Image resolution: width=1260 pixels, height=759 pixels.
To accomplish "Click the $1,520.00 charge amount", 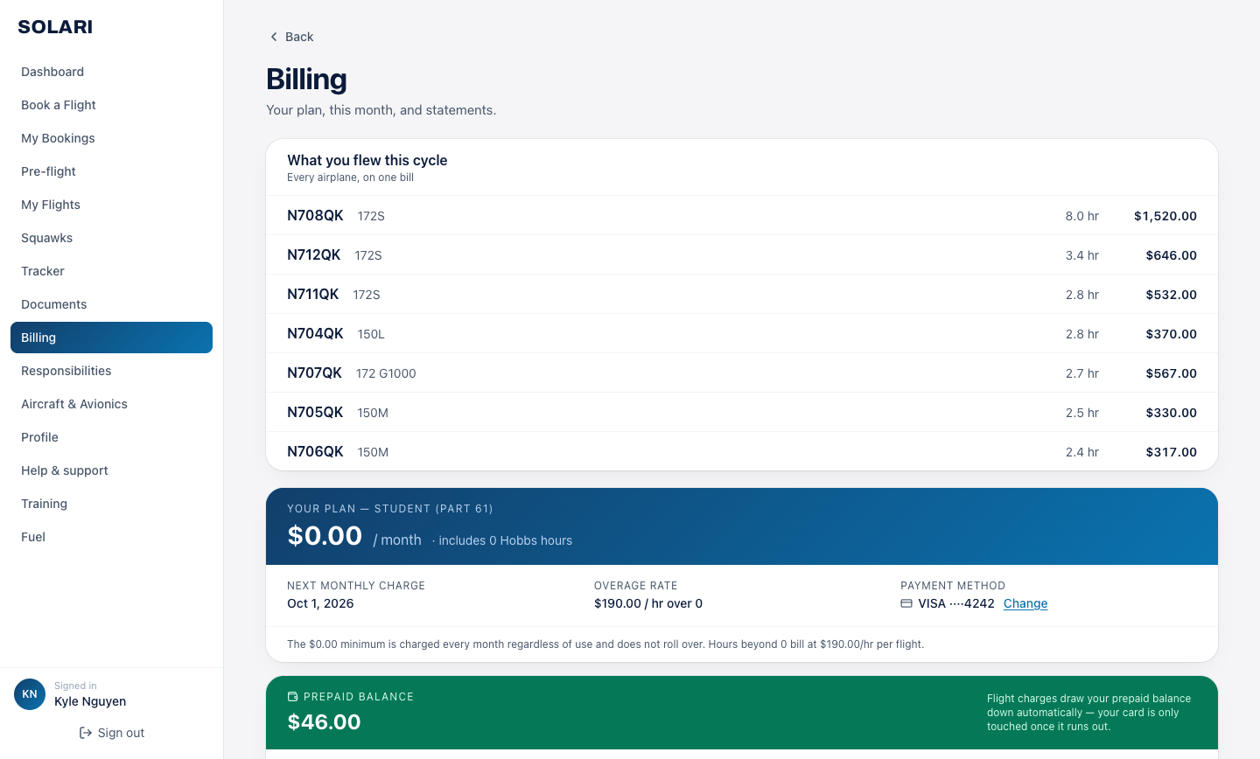I will pyautogui.click(x=1165, y=216).
